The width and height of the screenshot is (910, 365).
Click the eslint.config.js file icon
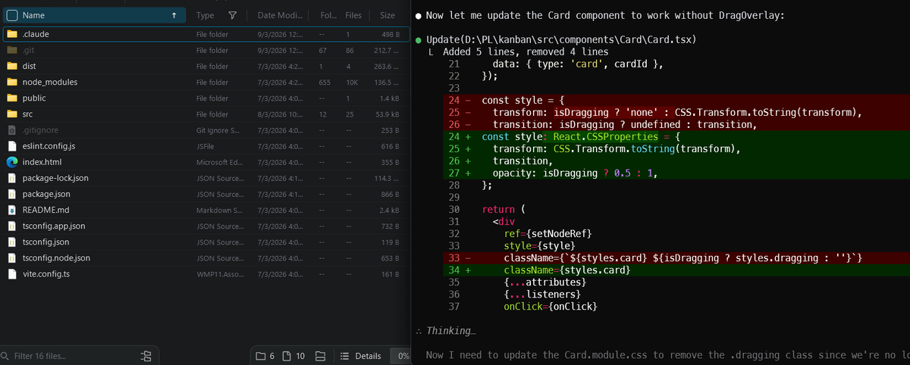pyautogui.click(x=12, y=145)
